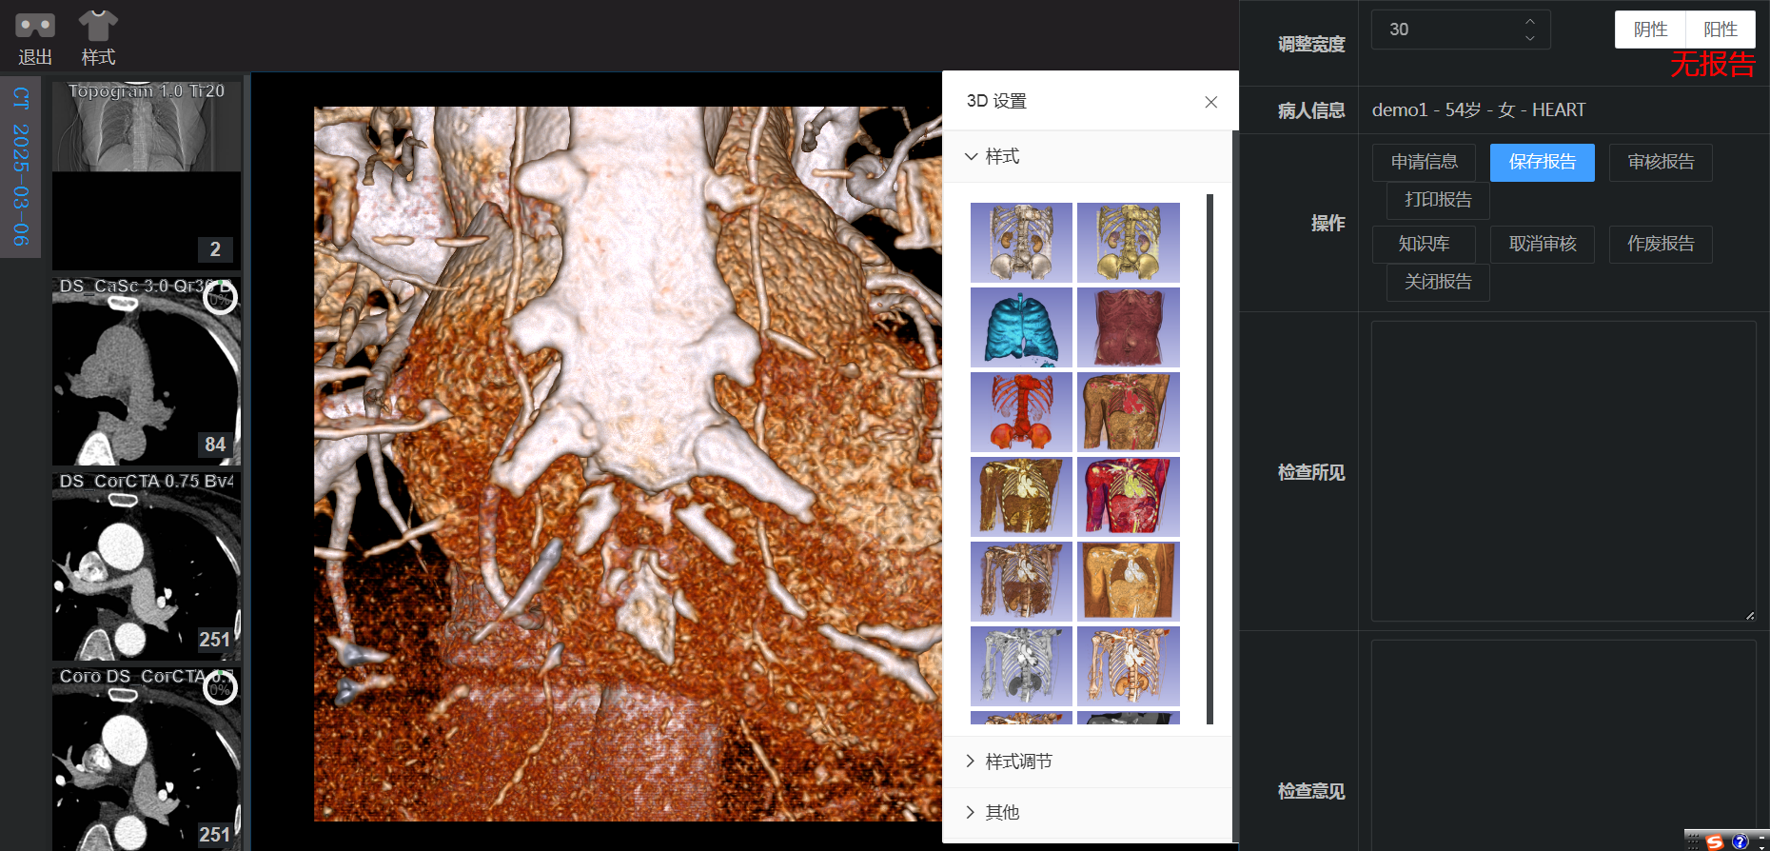Pick the red muscle chest preset

[1128, 496]
